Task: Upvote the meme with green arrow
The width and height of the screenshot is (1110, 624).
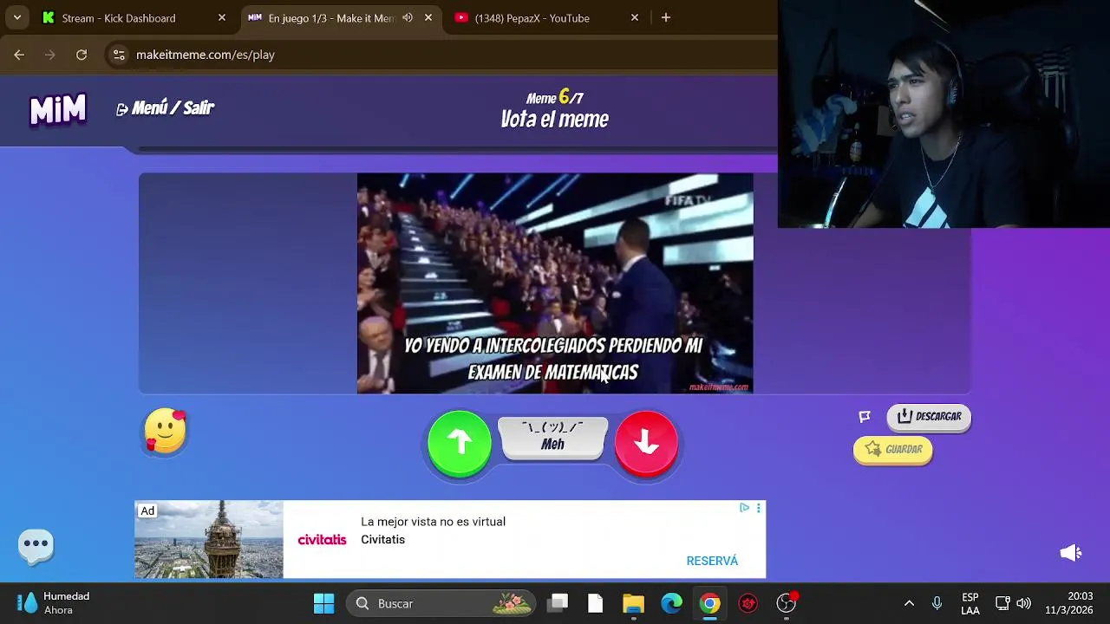Action: point(460,443)
